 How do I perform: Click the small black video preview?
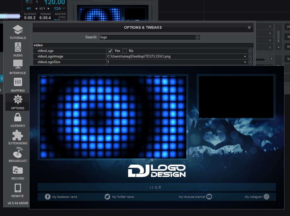236,97
